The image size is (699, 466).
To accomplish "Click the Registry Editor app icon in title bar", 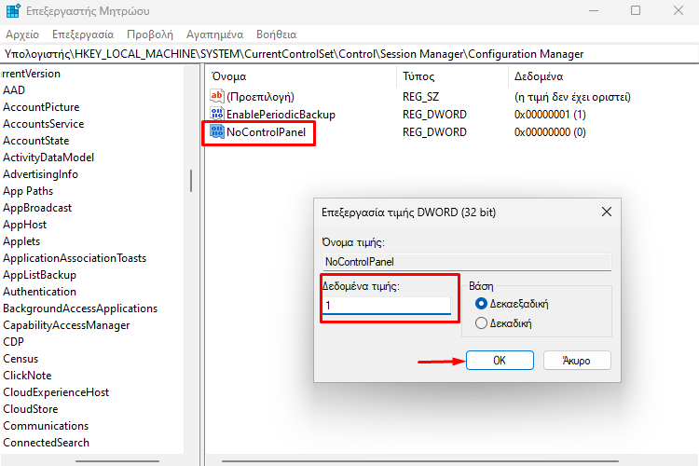I will tap(13, 10).
